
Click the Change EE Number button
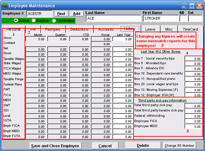(x=179, y=146)
